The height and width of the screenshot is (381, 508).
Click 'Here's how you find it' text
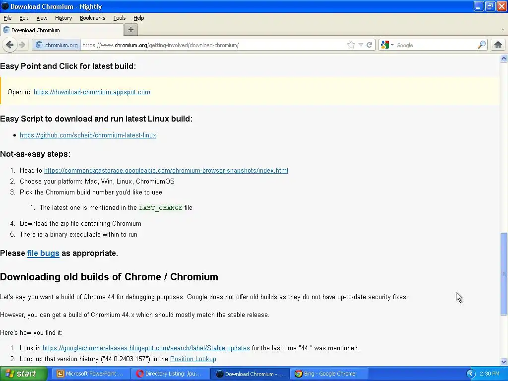coord(31,333)
